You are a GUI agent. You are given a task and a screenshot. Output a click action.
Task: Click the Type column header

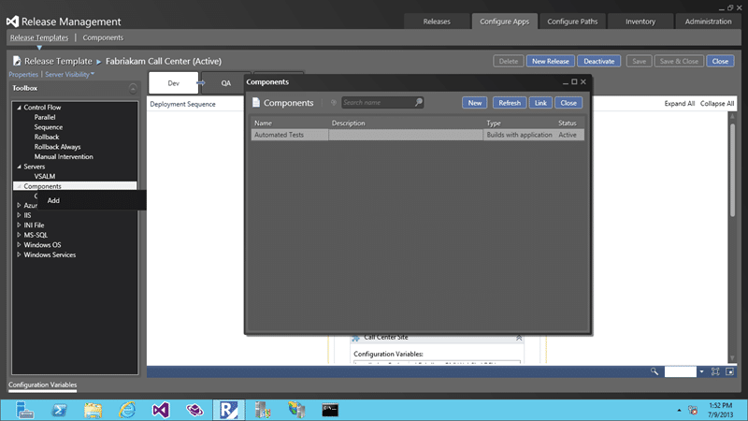pos(494,123)
